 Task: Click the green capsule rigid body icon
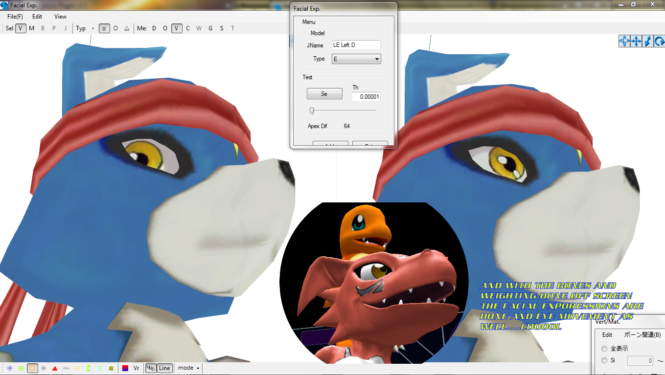click(89, 368)
